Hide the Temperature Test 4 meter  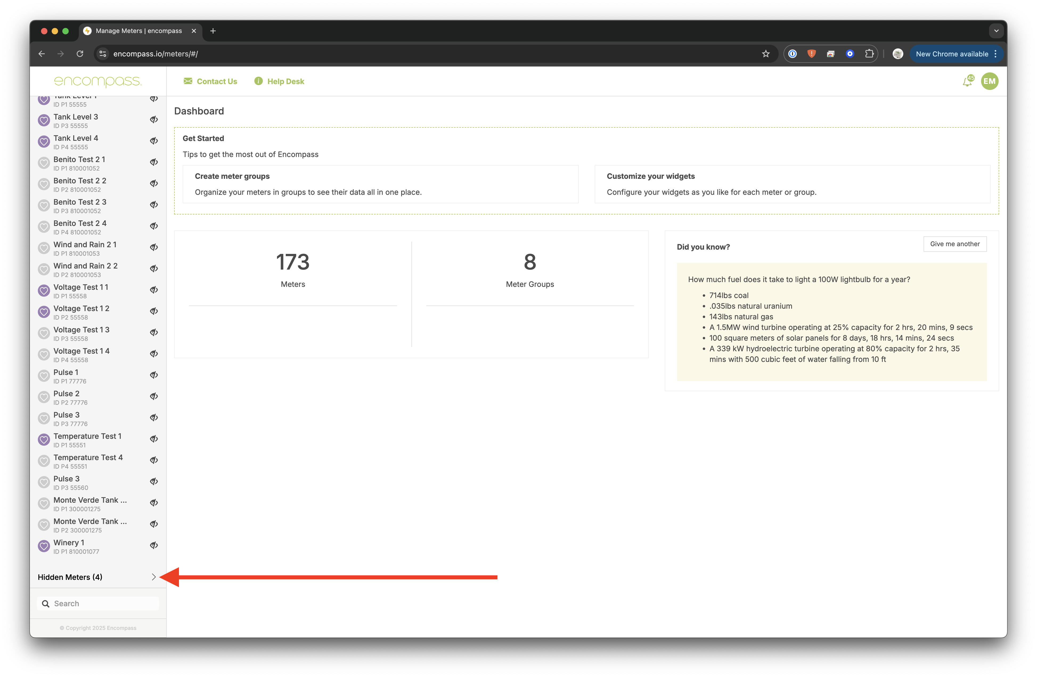coord(154,460)
